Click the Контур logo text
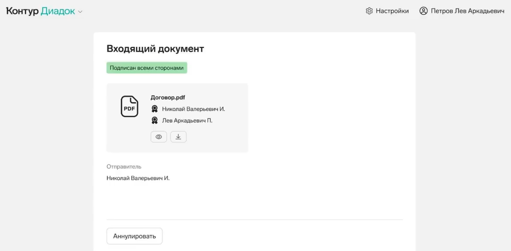 click(23, 11)
